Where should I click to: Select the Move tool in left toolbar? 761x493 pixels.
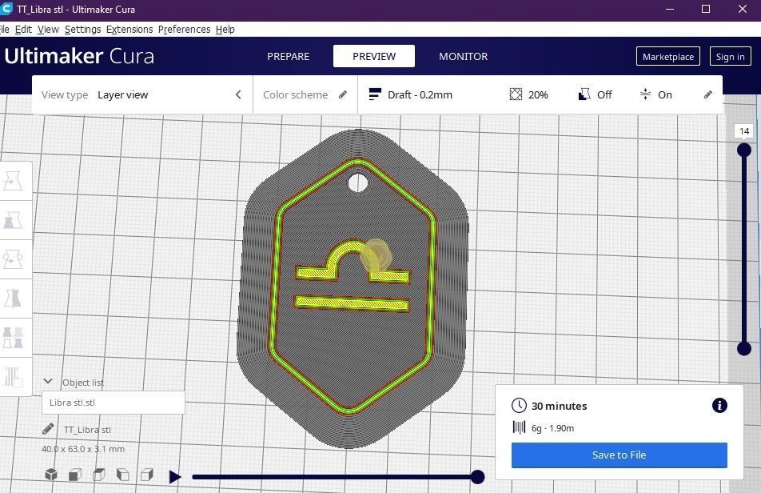click(13, 181)
